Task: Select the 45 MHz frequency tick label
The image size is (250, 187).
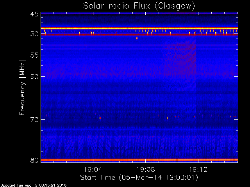Action: [34, 14]
